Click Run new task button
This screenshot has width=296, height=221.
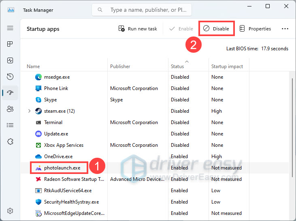pos(138,29)
